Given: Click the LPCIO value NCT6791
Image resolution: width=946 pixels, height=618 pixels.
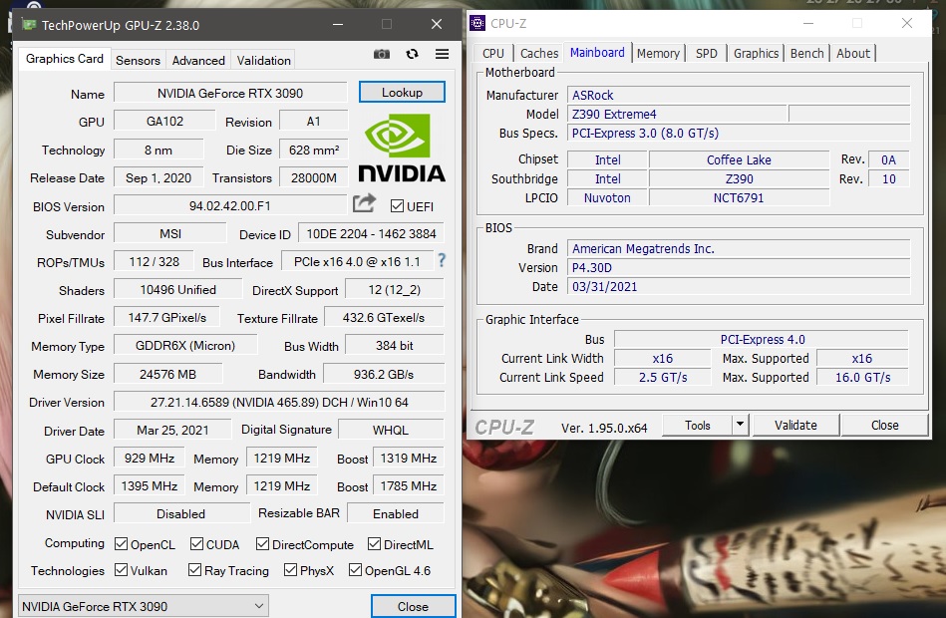Looking at the screenshot, I should click(739, 198).
